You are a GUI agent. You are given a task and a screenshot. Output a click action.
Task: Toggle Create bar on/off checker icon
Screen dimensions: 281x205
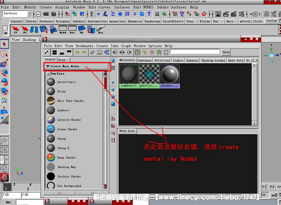47,52
